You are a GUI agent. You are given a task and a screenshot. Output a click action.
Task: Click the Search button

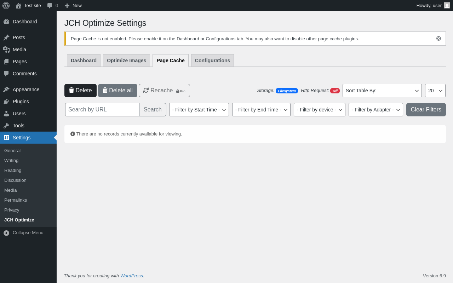153,110
